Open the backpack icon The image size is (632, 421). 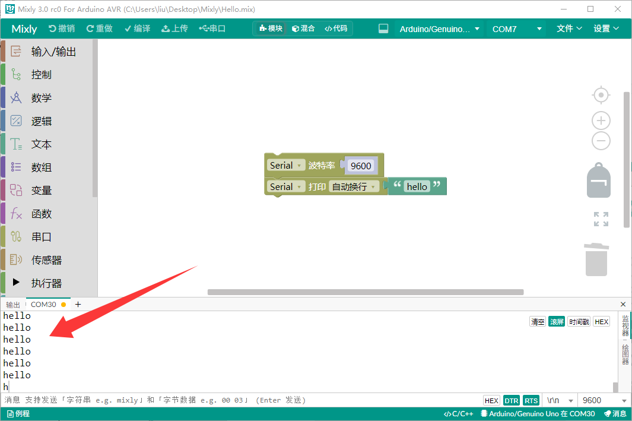pos(599,181)
